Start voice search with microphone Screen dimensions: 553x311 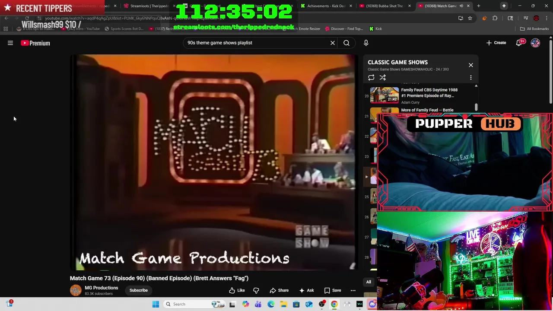click(x=366, y=43)
